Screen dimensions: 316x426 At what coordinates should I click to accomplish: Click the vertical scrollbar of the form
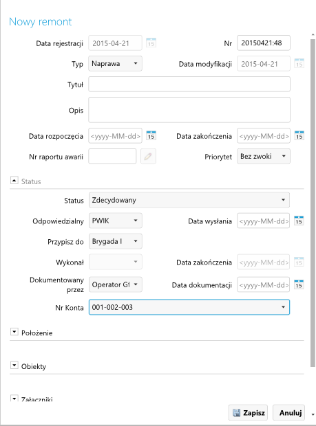313,203
